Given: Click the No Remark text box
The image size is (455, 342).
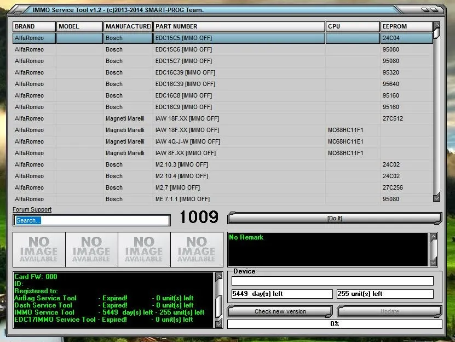Looking at the screenshot, I should 328,249.
